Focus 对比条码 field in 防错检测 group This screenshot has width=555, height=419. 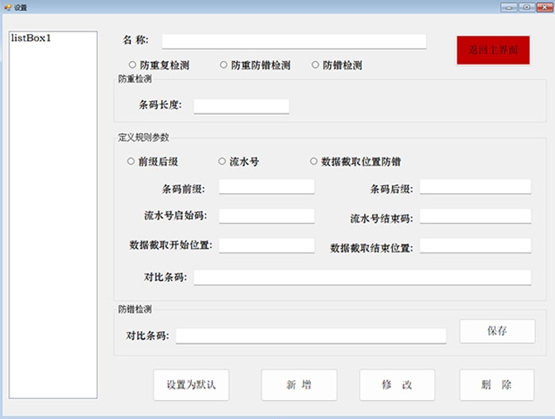(x=311, y=336)
